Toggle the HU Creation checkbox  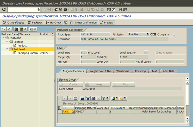pos(157,53)
